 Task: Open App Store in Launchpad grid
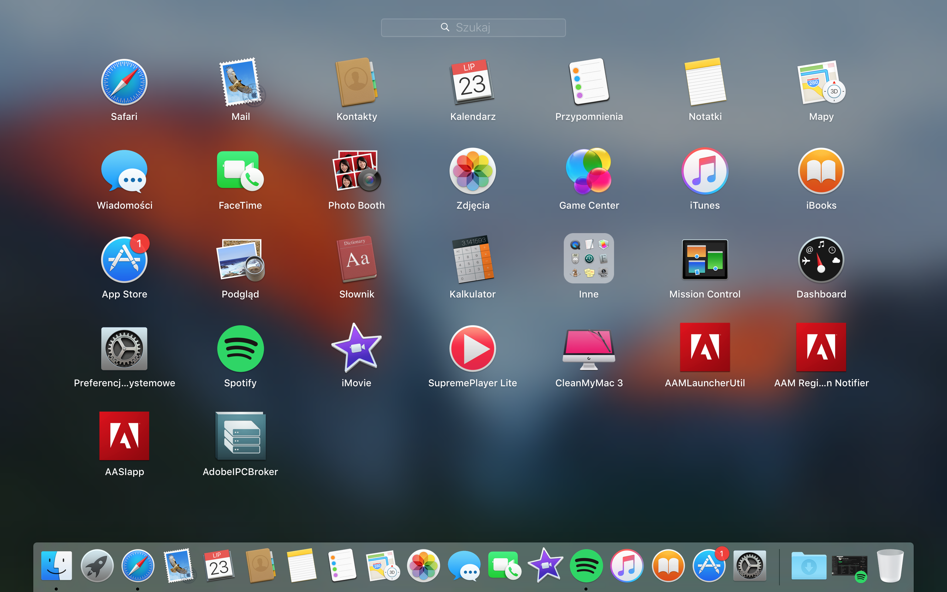click(x=124, y=260)
